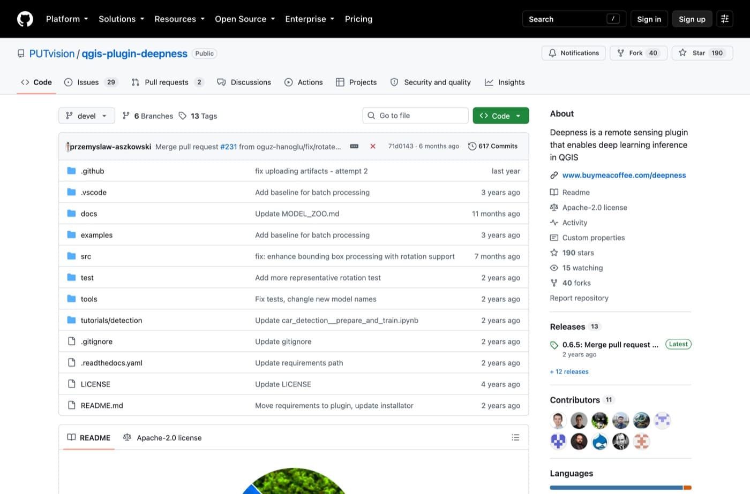Click the Sign in button
This screenshot has height=494, width=750.
pyautogui.click(x=649, y=19)
